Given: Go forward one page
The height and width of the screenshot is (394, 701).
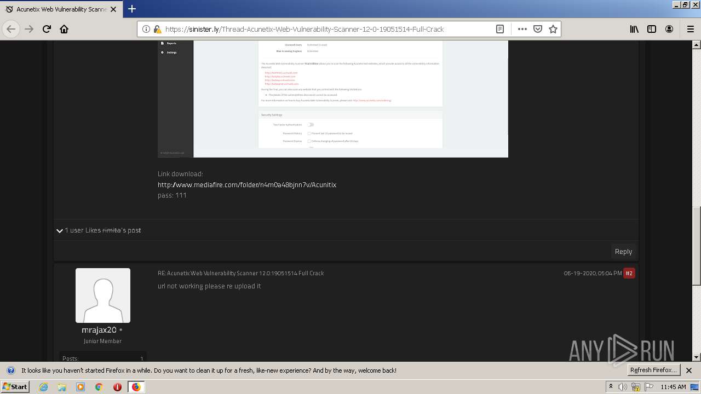Looking at the screenshot, I should tap(29, 29).
